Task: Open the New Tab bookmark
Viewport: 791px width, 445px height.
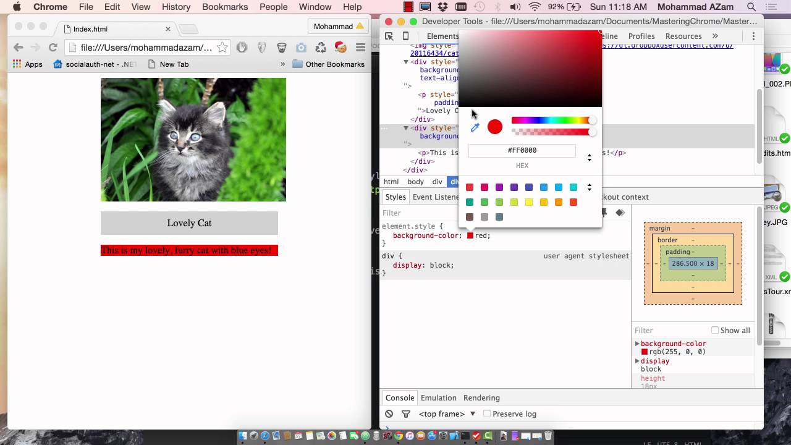Action: [168, 64]
